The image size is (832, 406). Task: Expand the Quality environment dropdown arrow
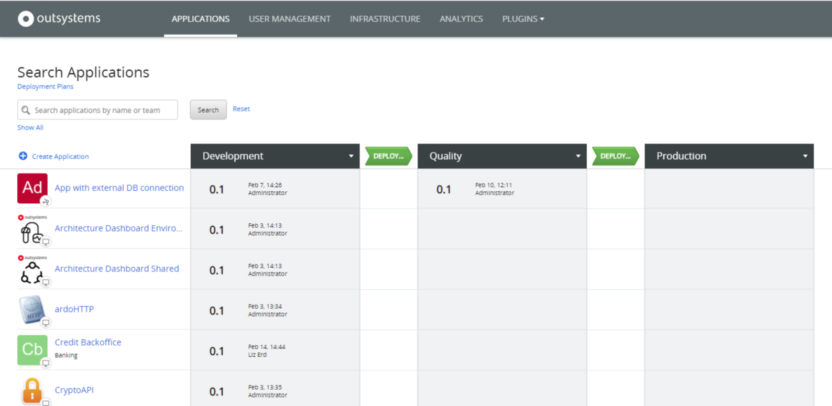click(578, 156)
